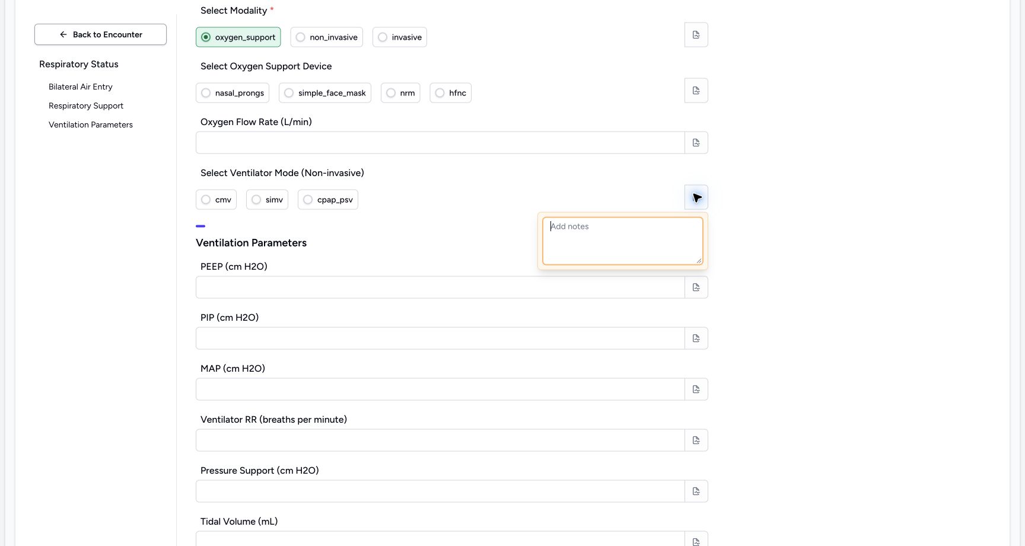Go Back to Encounter
Image resolution: width=1025 pixels, height=546 pixels.
pyautogui.click(x=100, y=34)
